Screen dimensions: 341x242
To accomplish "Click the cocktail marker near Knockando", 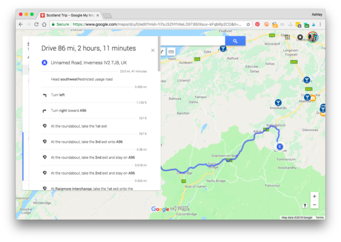I will [x=278, y=103].
